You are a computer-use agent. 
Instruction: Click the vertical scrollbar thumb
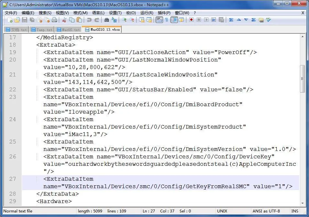[302, 79]
